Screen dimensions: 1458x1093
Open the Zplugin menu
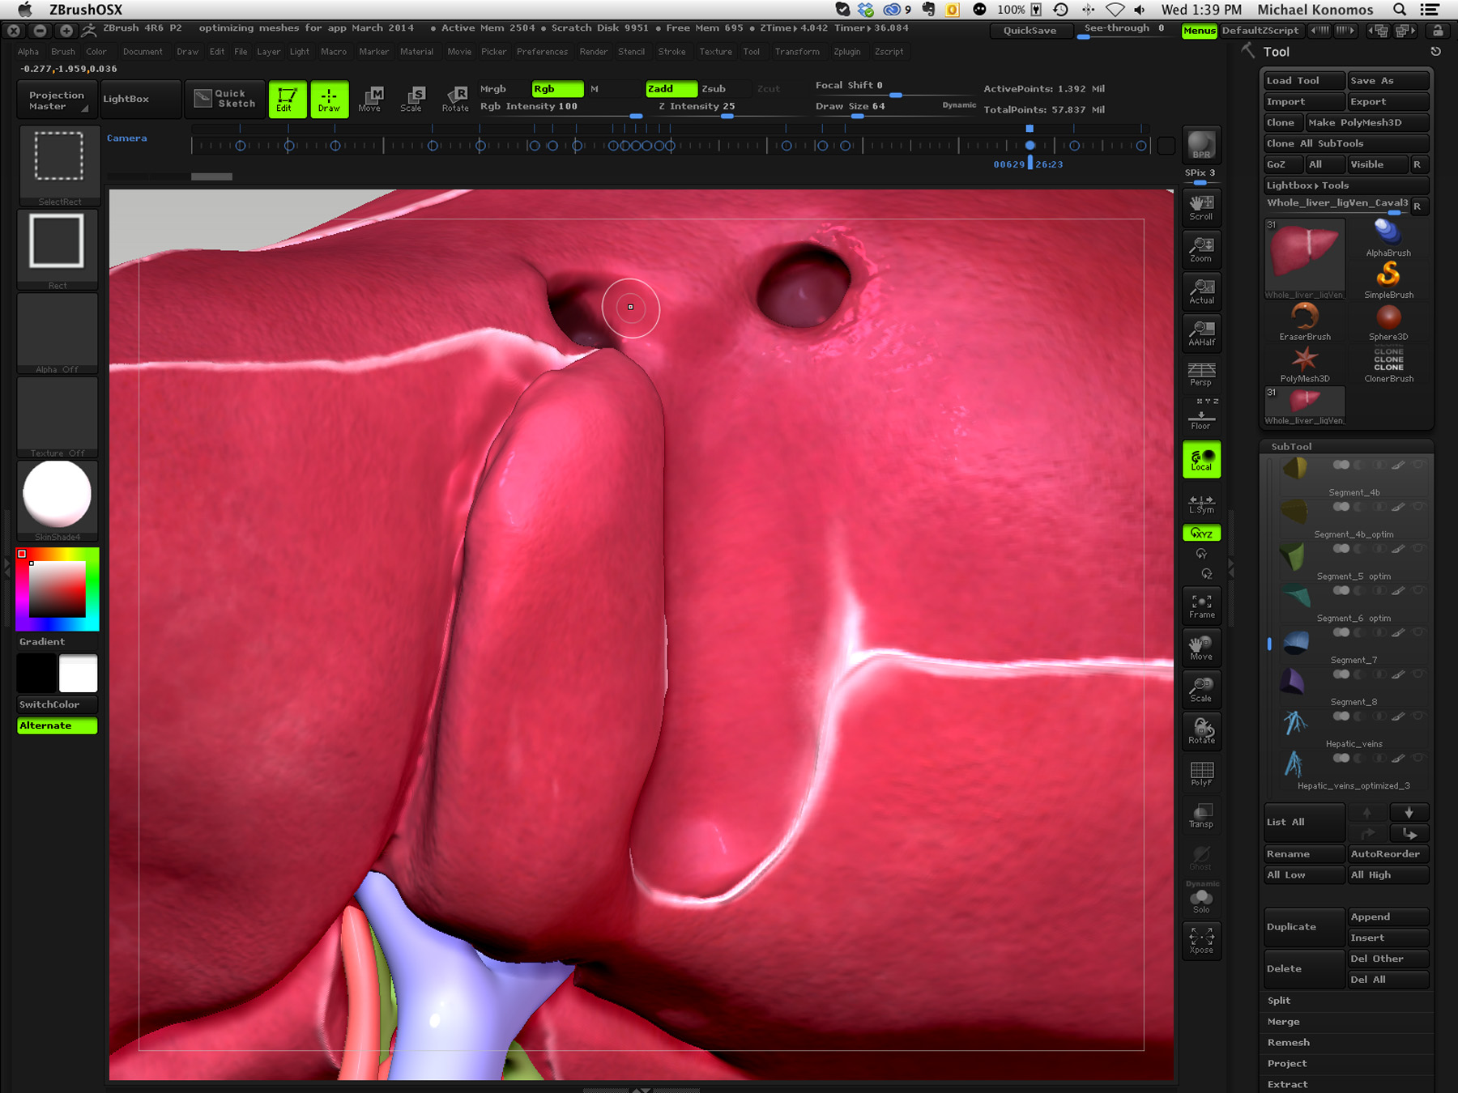click(x=846, y=51)
